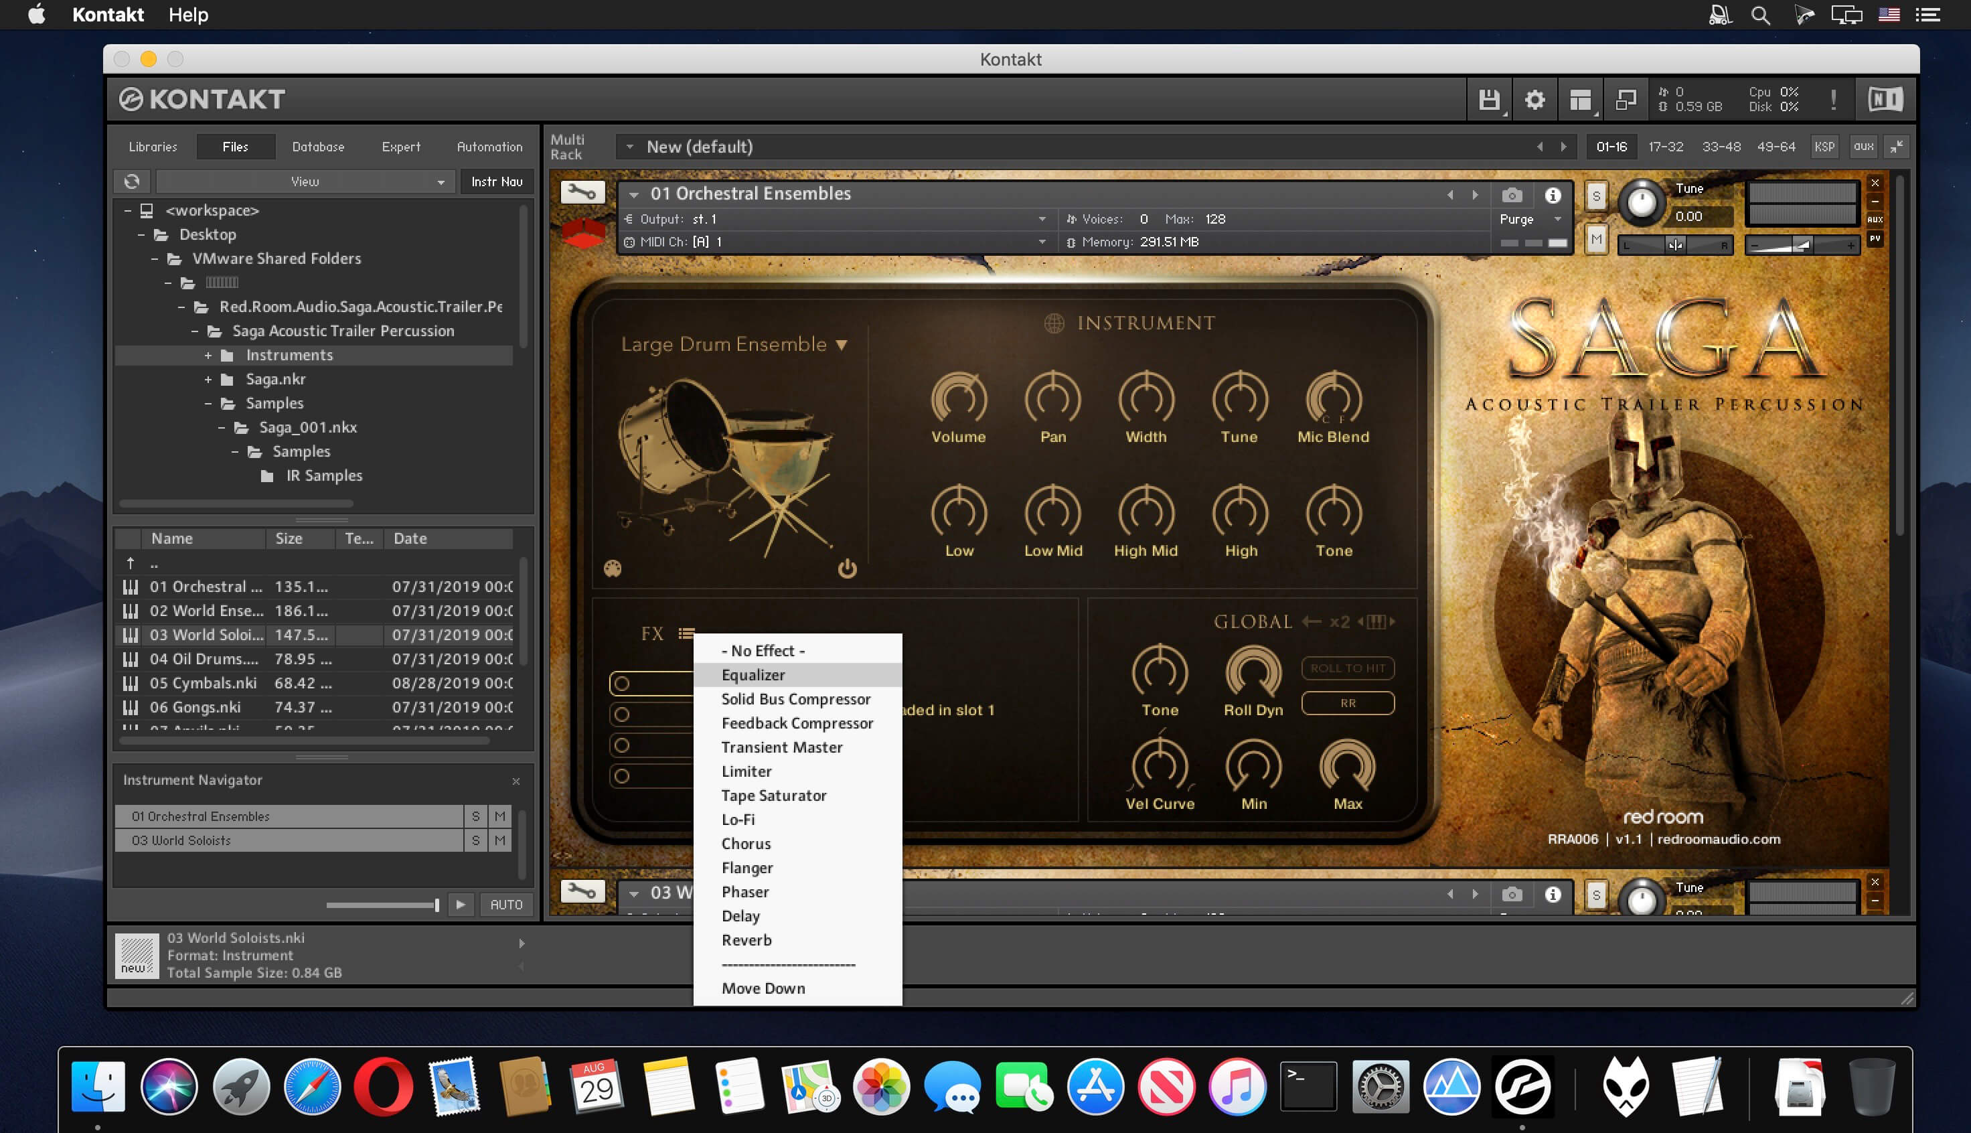This screenshot has width=1971, height=1133.
Task: Click the instrument pan slider
Action: [1676, 245]
